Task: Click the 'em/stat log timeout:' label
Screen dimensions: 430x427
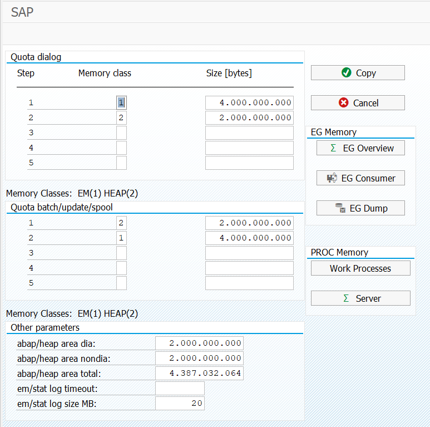Action: [x=57, y=389]
